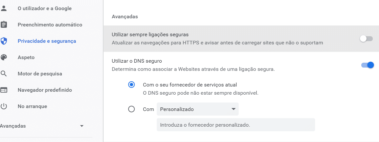Select the Com Personalizado radio button
The width and height of the screenshot is (379, 142).
click(x=131, y=109)
